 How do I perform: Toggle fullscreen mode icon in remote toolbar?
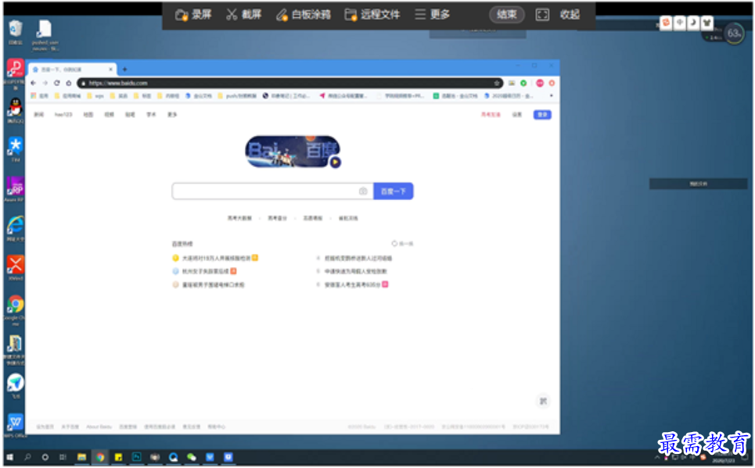pos(542,15)
